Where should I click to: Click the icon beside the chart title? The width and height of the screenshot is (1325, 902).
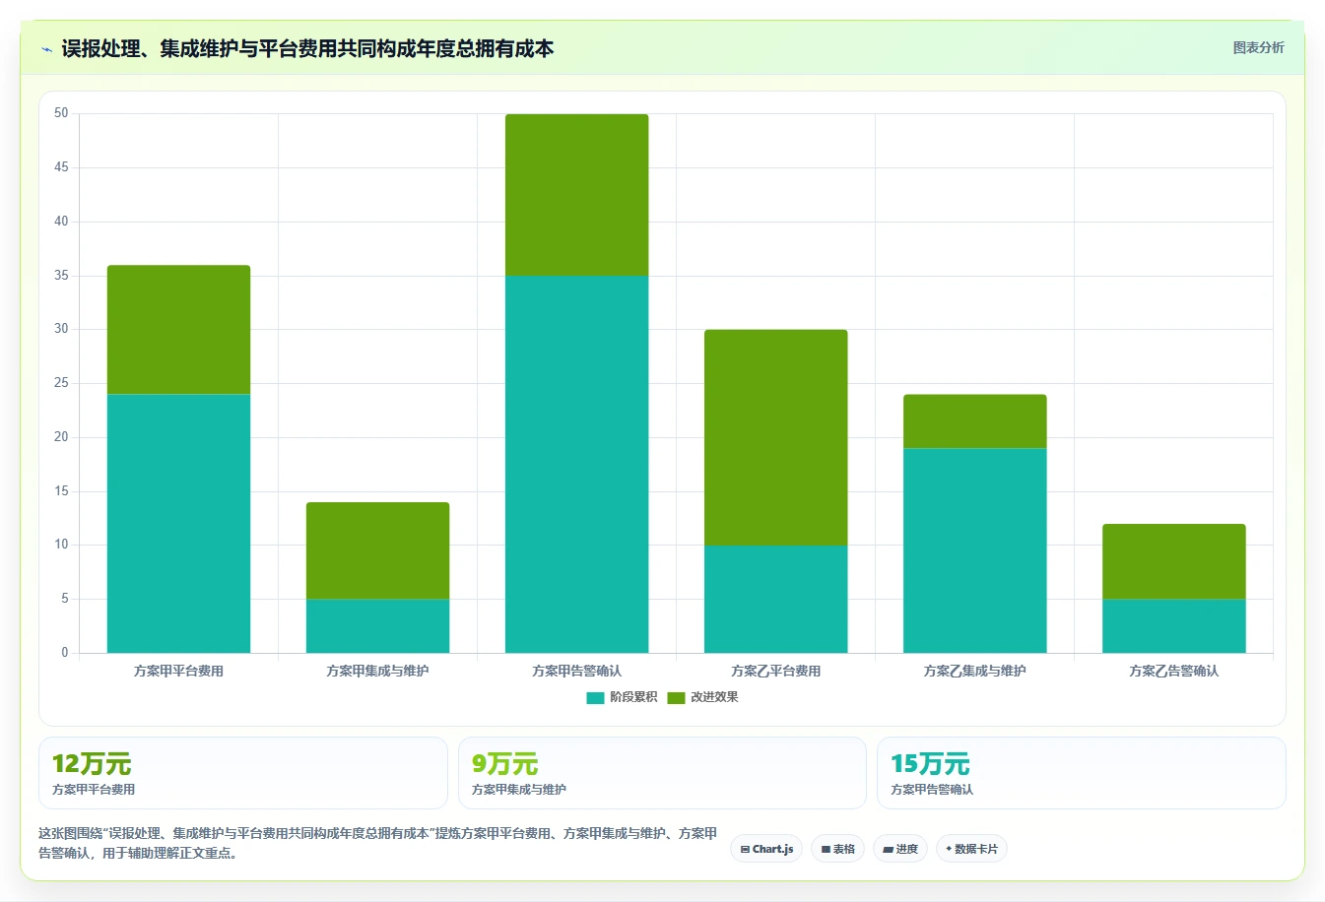pyautogui.click(x=46, y=49)
